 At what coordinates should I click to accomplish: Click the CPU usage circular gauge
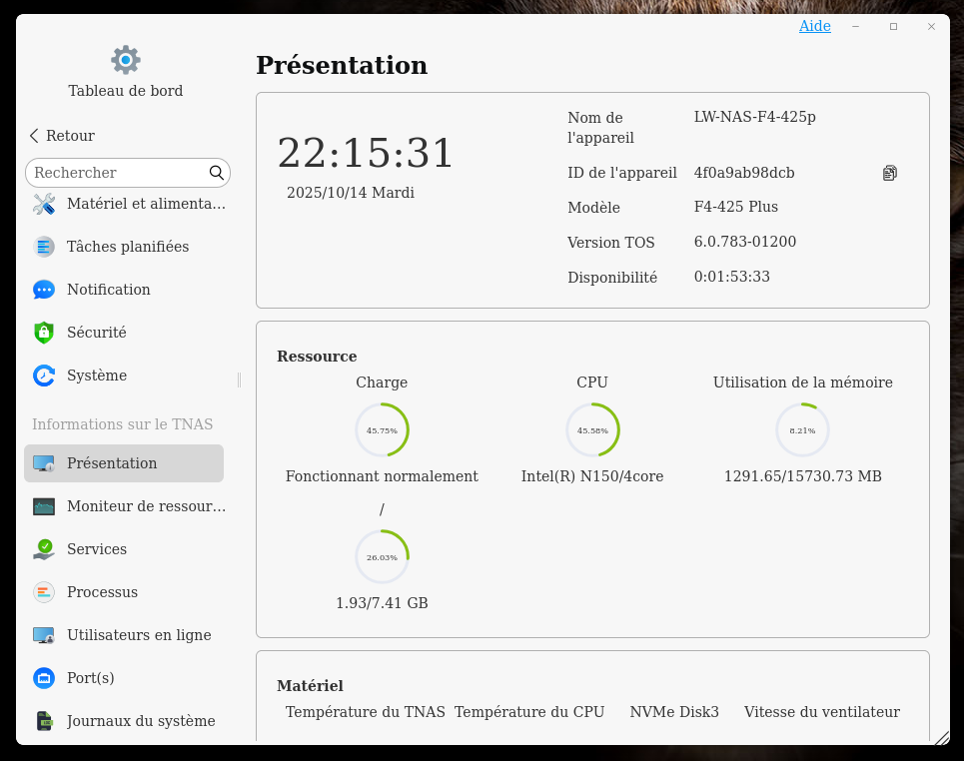tap(592, 430)
